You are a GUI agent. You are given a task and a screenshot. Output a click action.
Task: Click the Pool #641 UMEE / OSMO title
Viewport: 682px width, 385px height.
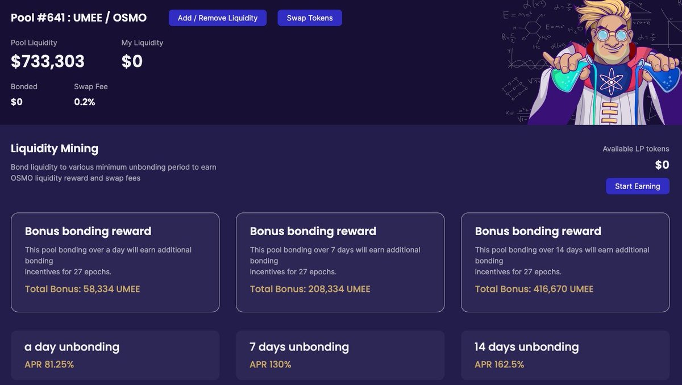pos(78,18)
